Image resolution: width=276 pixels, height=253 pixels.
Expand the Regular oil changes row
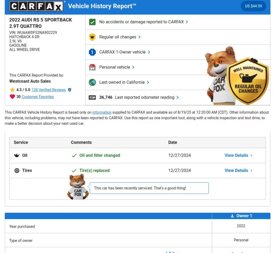[120, 37]
